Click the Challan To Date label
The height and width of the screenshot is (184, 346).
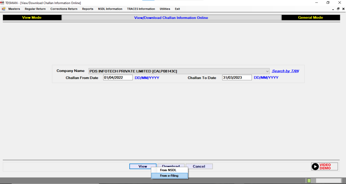[202, 78]
